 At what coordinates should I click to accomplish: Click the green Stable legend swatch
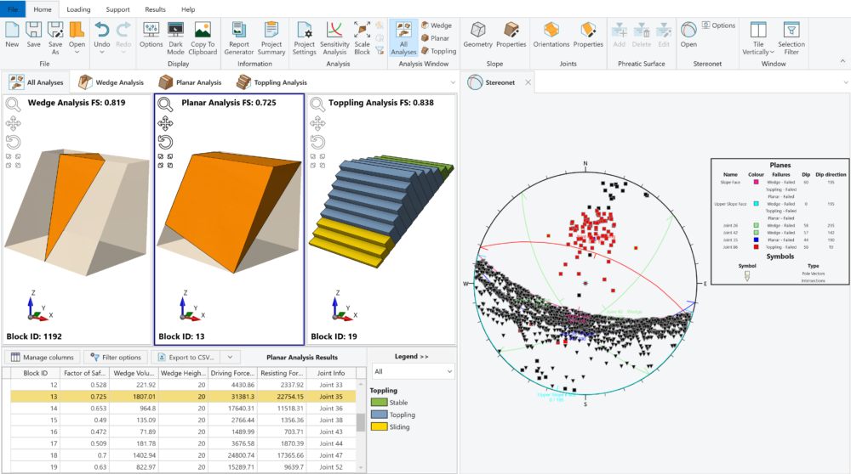tap(378, 403)
